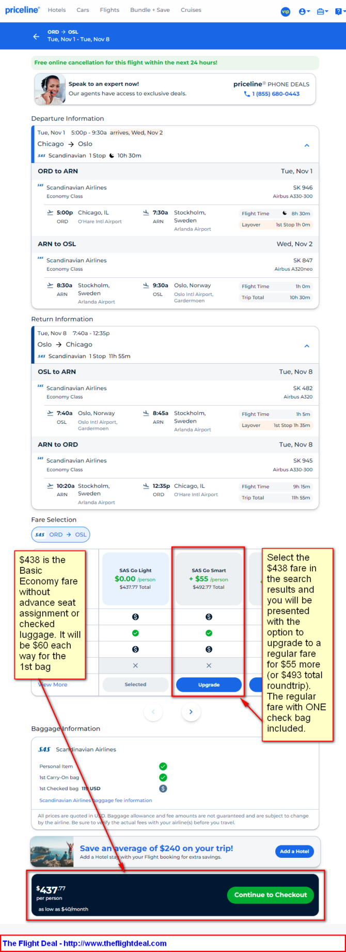Open the help icon menu in header
Viewport: 346px width, 952px height.
(339, 11)
